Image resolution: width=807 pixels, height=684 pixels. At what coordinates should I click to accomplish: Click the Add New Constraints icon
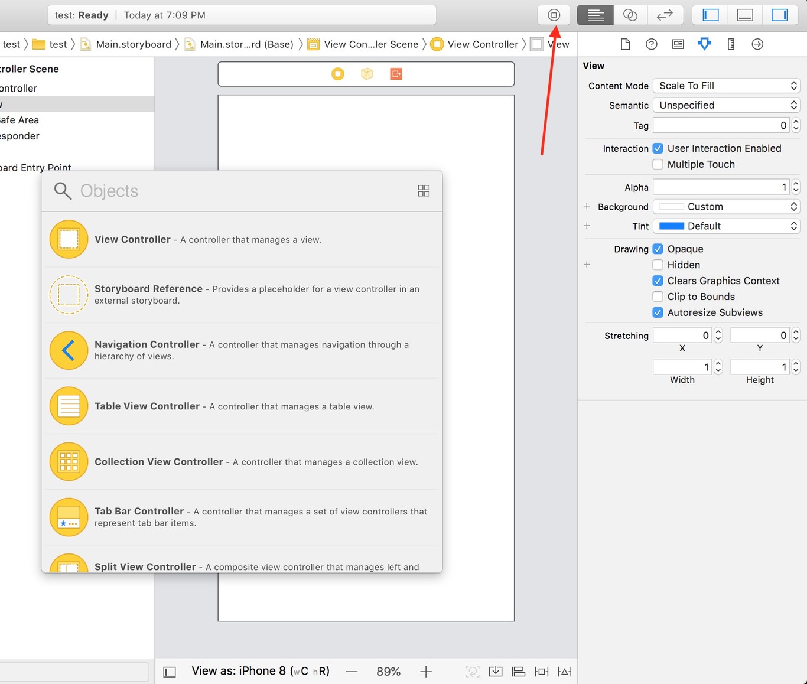tap(541, 671)
